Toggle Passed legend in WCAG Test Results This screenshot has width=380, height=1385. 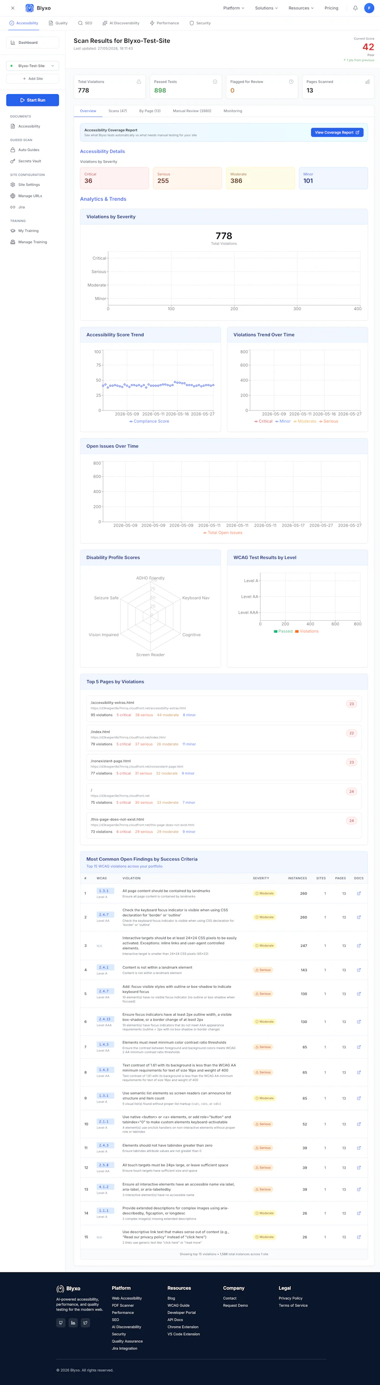283,631
